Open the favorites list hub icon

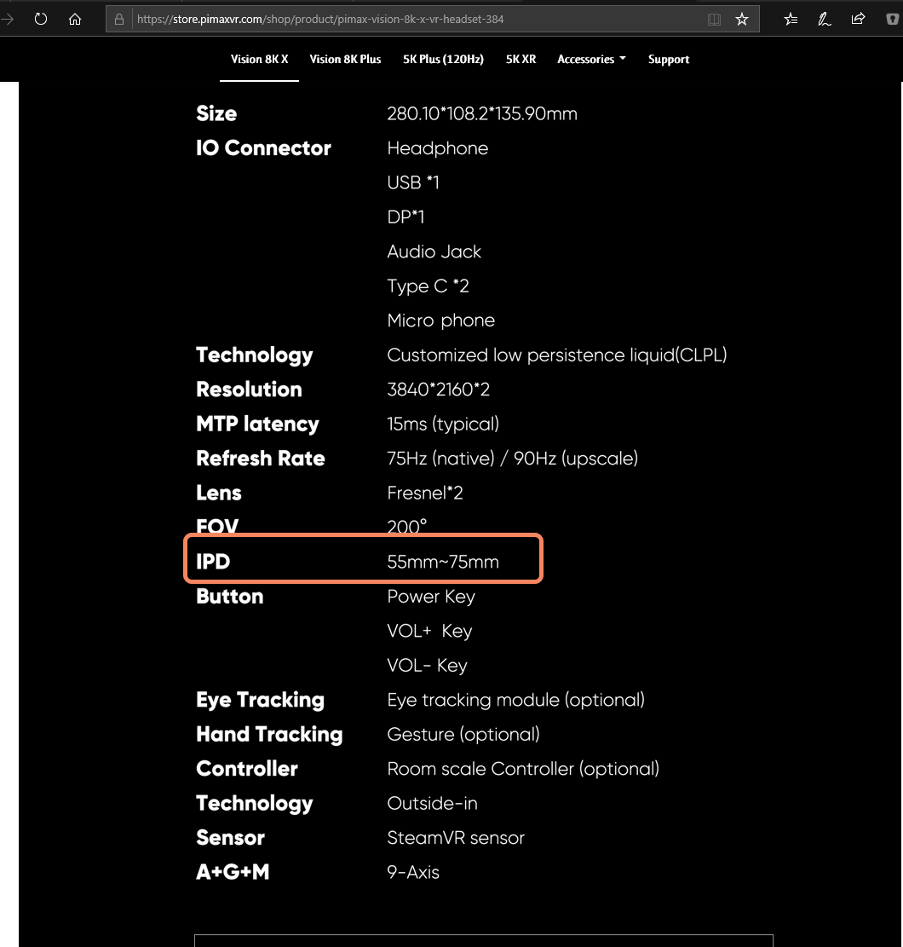coord(791,20)
